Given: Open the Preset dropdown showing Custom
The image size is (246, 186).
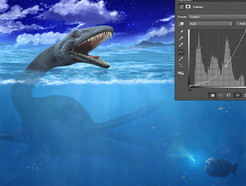Looking at the screenshot, I should [217, 17].
